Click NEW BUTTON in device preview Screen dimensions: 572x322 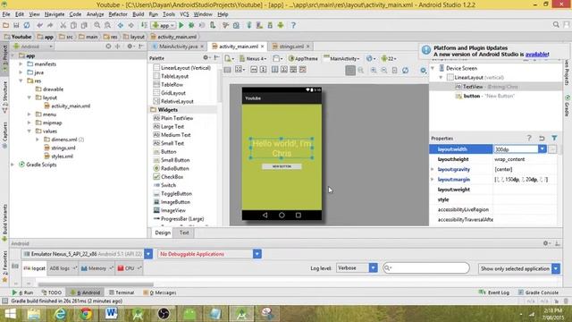click(282, 166)
